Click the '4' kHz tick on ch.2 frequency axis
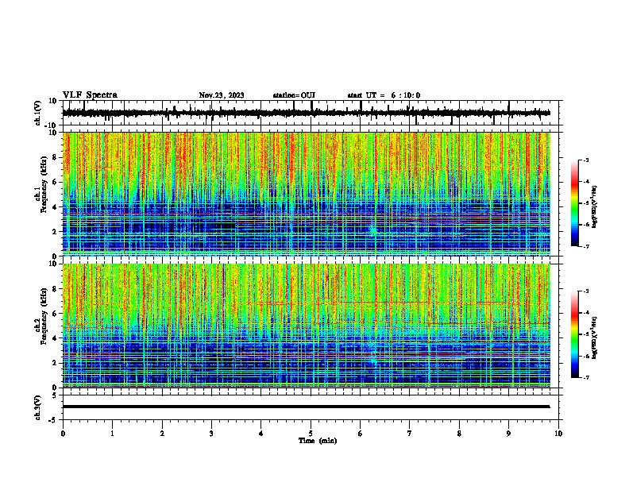 55,338
